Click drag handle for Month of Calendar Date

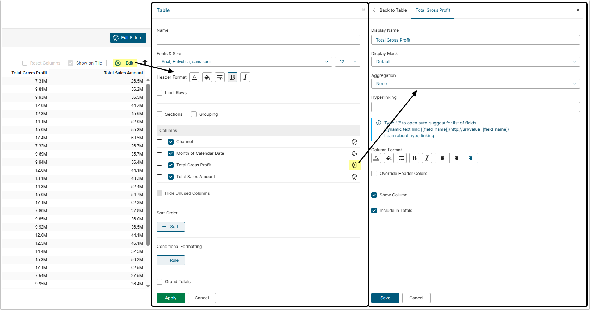(159, 153)
